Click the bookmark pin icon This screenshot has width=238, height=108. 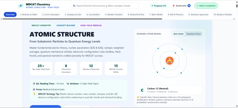(174, 6)
